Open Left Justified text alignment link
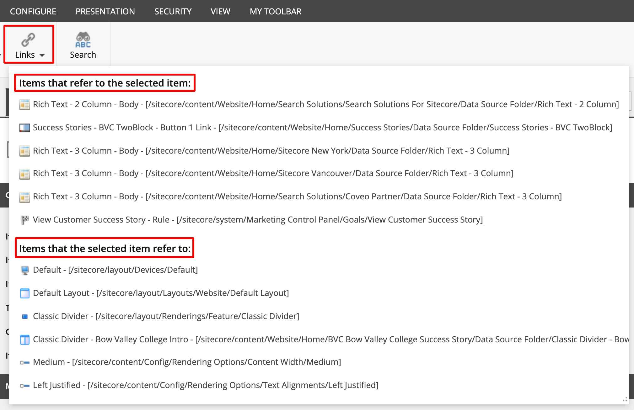Image resolution: width=634 pixels, height=410 pixels. coord(206,385)
